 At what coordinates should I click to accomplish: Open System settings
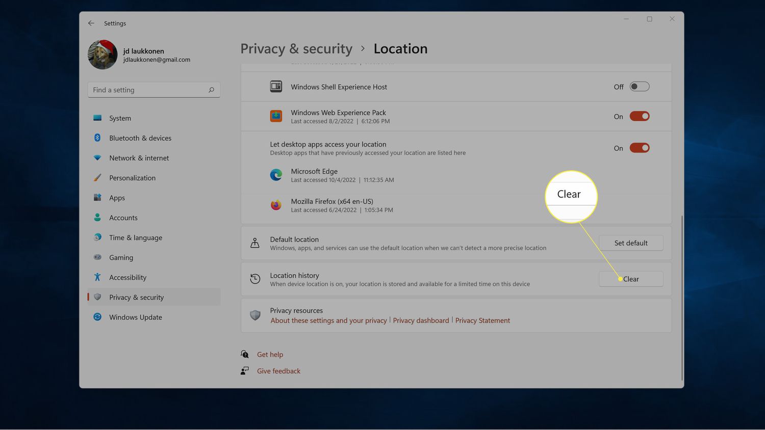[154, 118]
